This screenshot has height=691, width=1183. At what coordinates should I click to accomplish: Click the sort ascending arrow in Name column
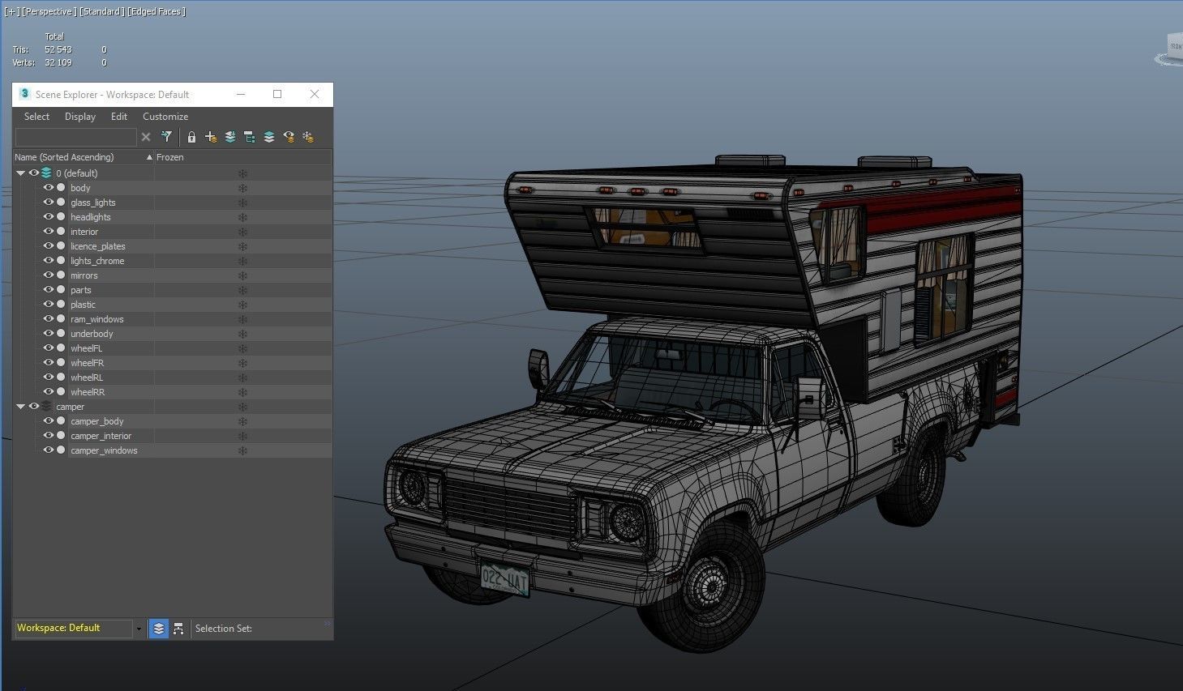pos(149,157)
